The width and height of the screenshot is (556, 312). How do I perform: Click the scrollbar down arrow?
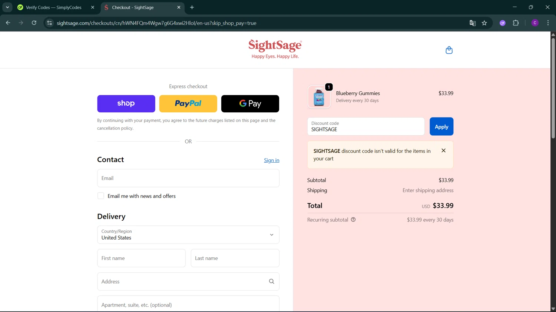tap(553, 309)
